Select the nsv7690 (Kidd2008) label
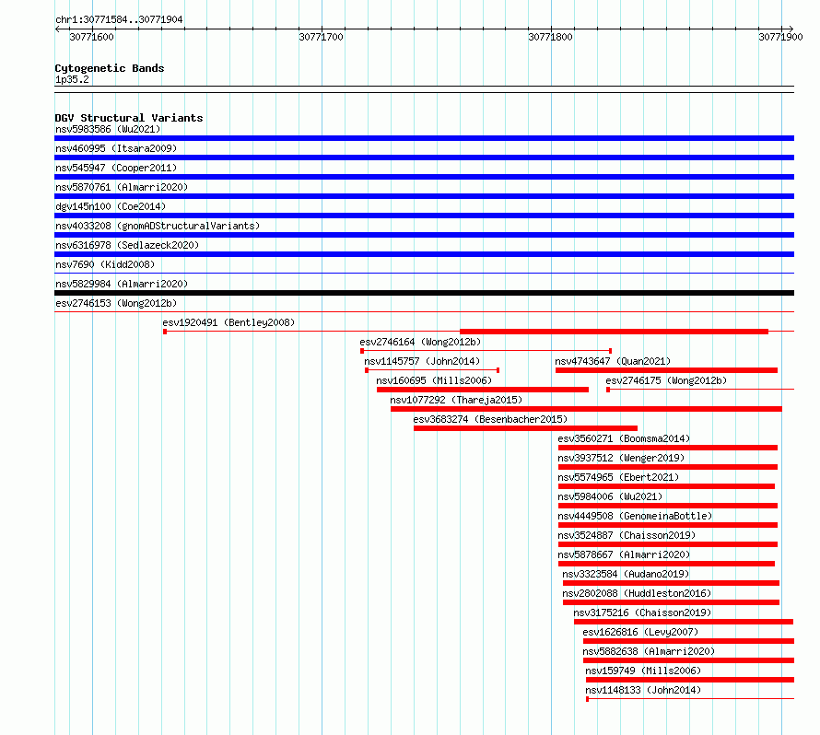Viewport: 820px width, 735px height. [x=105, y=264]
